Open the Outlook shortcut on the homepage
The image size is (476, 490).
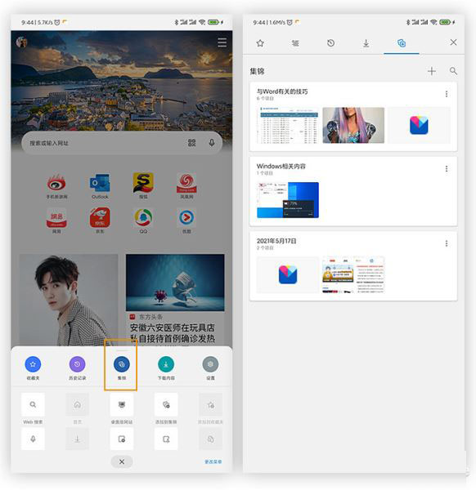[100, 186]
